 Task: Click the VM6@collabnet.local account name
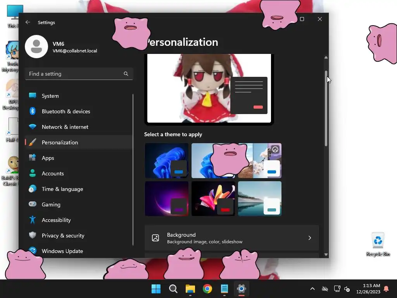point(75,51)
